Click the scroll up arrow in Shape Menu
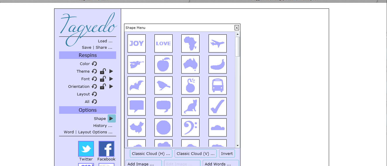 tap(238, 34)
